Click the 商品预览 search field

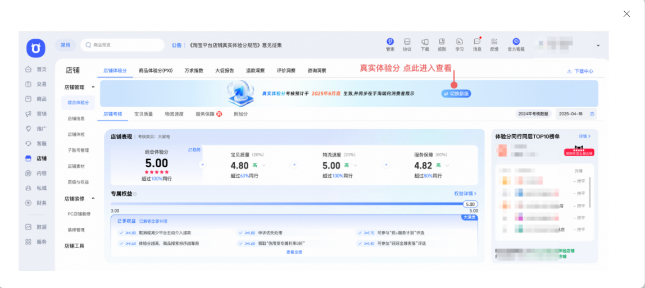(122, 45)
